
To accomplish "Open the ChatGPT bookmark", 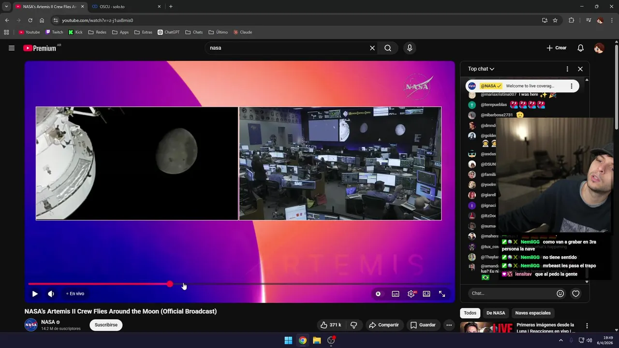I will tap(169, 32).
